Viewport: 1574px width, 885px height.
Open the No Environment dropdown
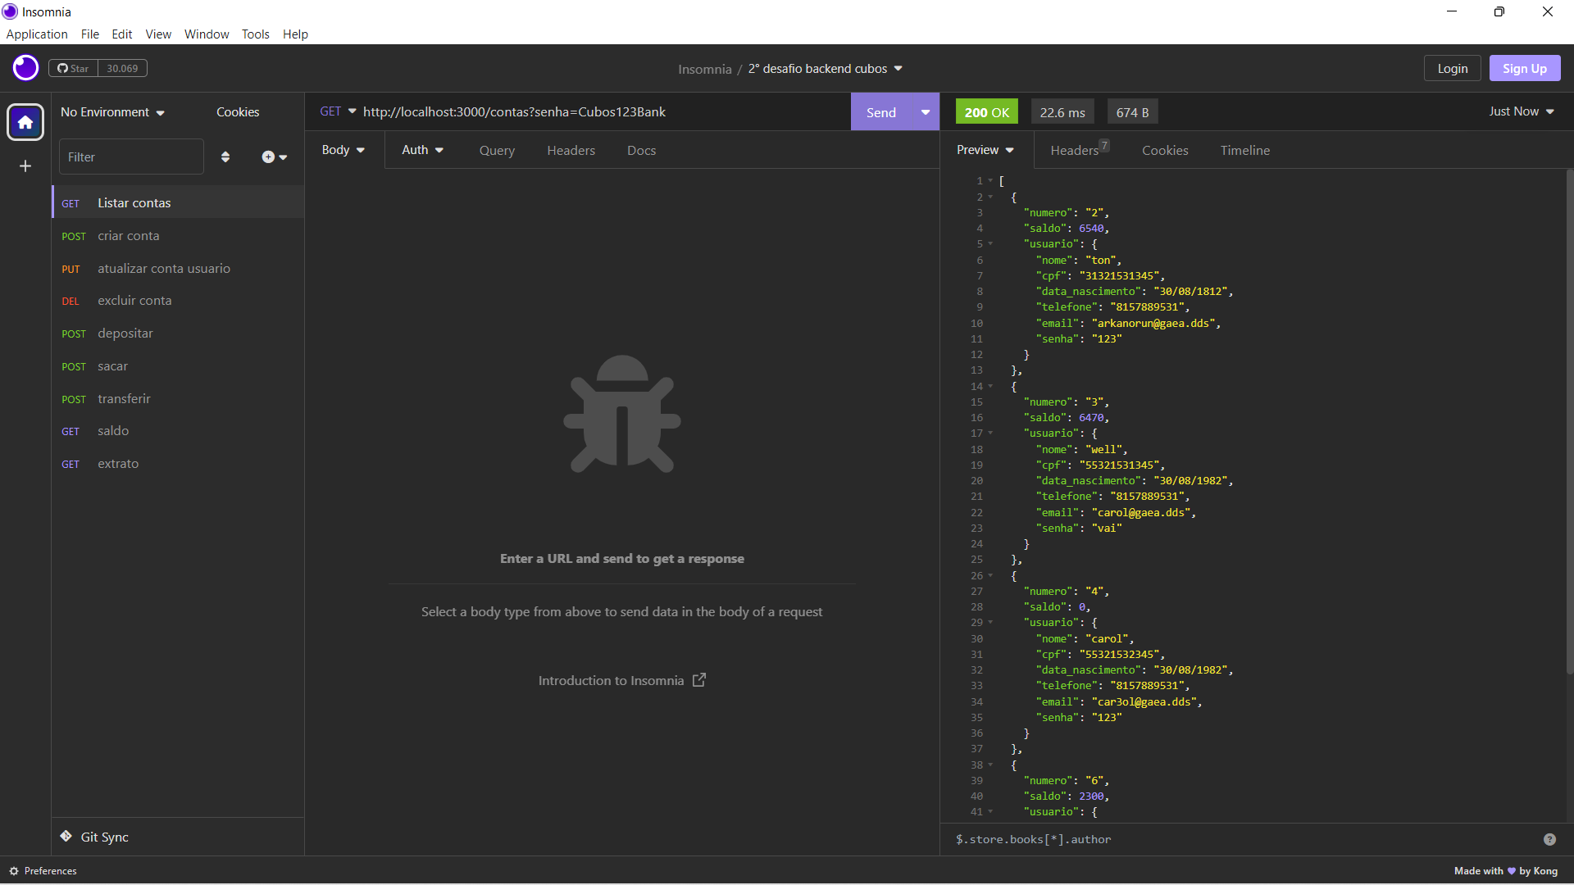click(112, 111)
